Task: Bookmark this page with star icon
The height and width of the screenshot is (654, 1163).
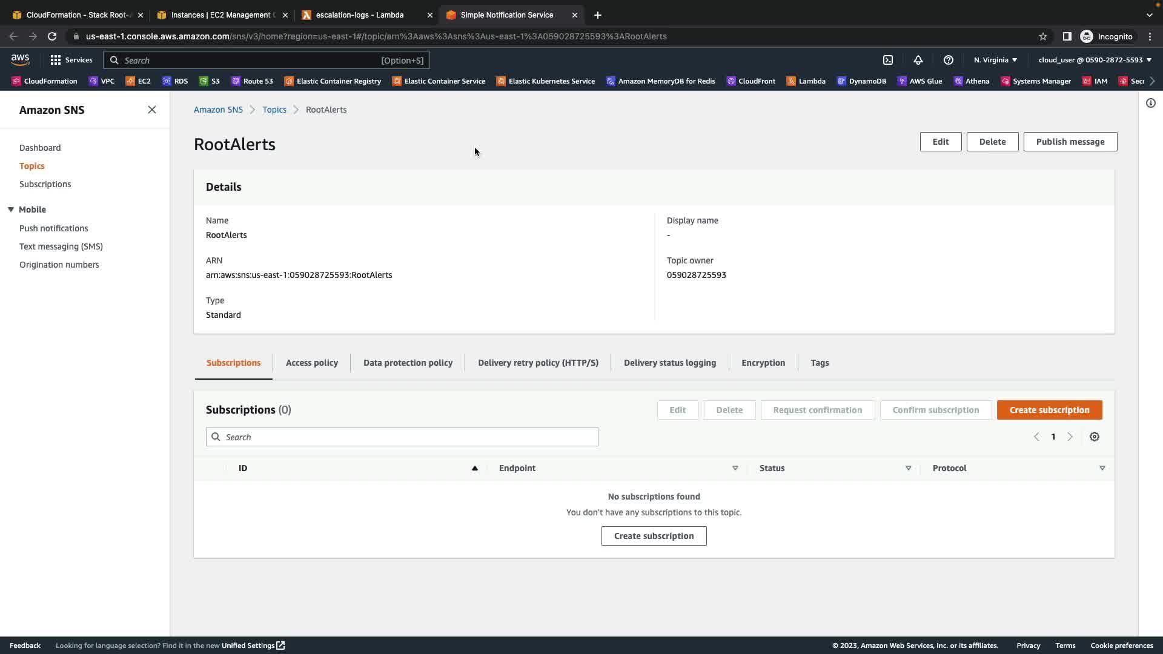Action: tap(1043, 36)
